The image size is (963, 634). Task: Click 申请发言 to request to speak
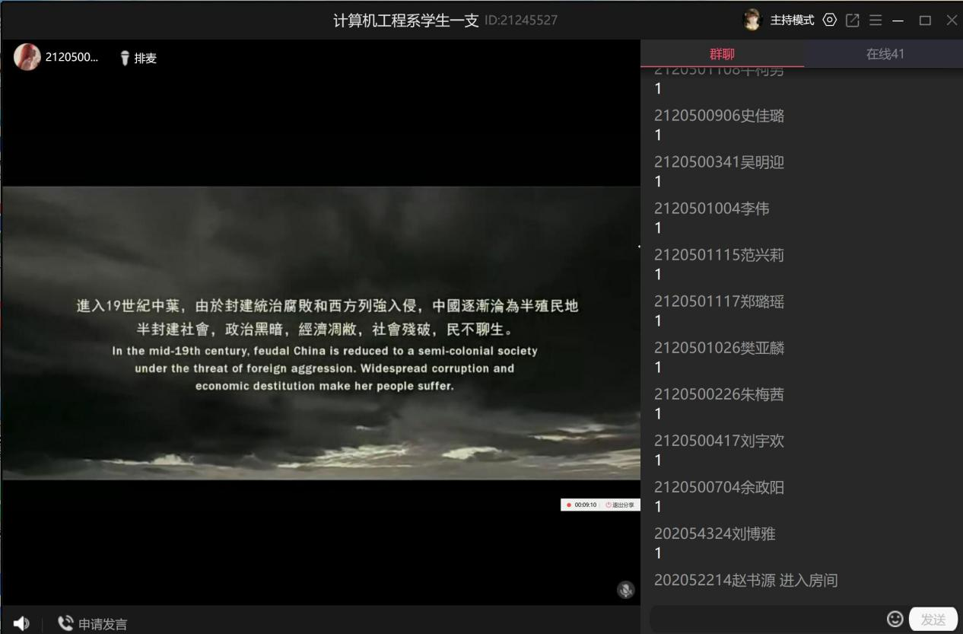pos(103,624)
